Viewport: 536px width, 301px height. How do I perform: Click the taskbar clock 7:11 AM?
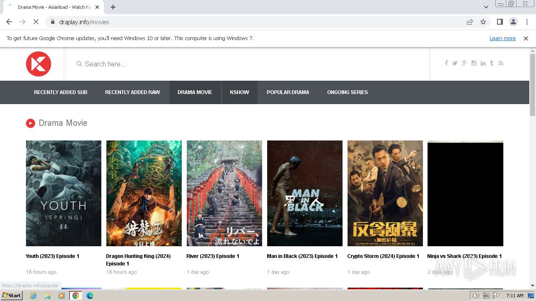click(515, 296)
